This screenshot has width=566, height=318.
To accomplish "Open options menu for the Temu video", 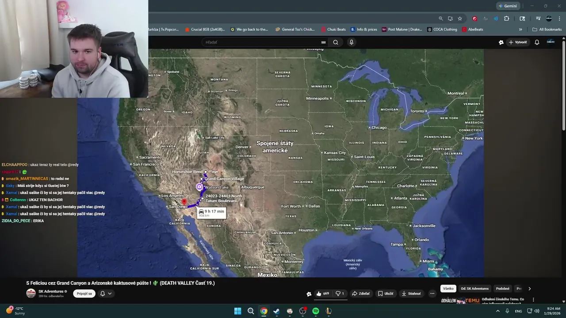I will 533,300.
